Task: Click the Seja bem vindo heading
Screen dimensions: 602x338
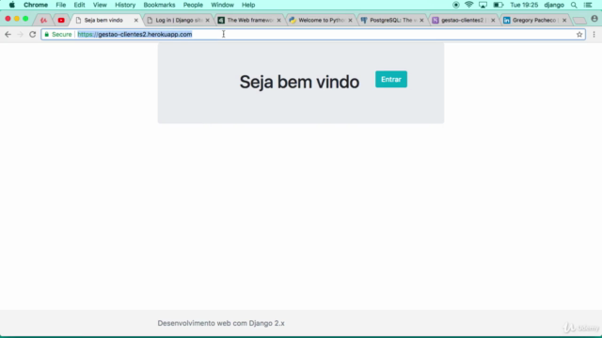Action: (x=299, y=82)
